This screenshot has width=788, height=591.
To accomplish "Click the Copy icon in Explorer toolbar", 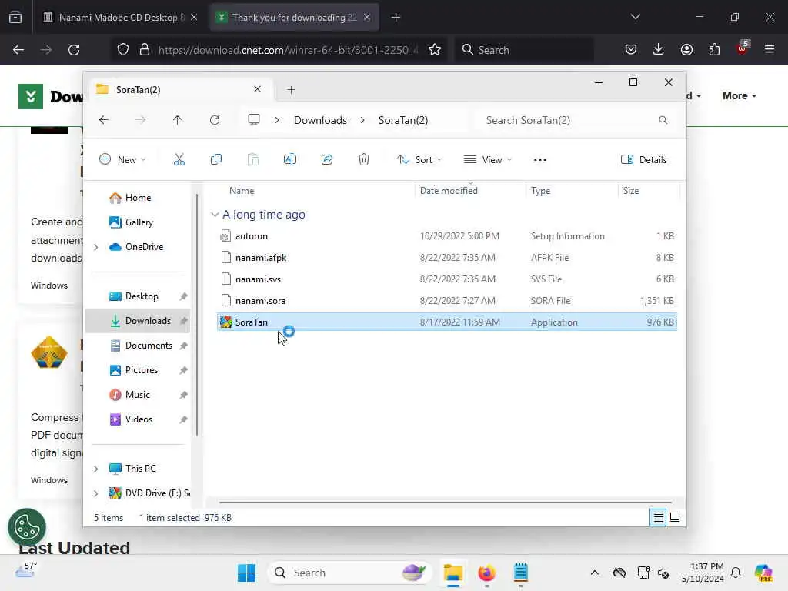I will pyautogui.click(x=216, y=160).
